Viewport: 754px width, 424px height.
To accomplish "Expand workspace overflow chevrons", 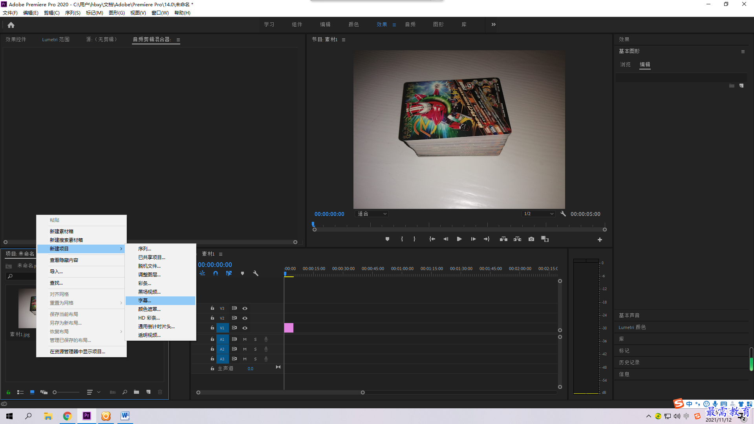I will point(494,24).
